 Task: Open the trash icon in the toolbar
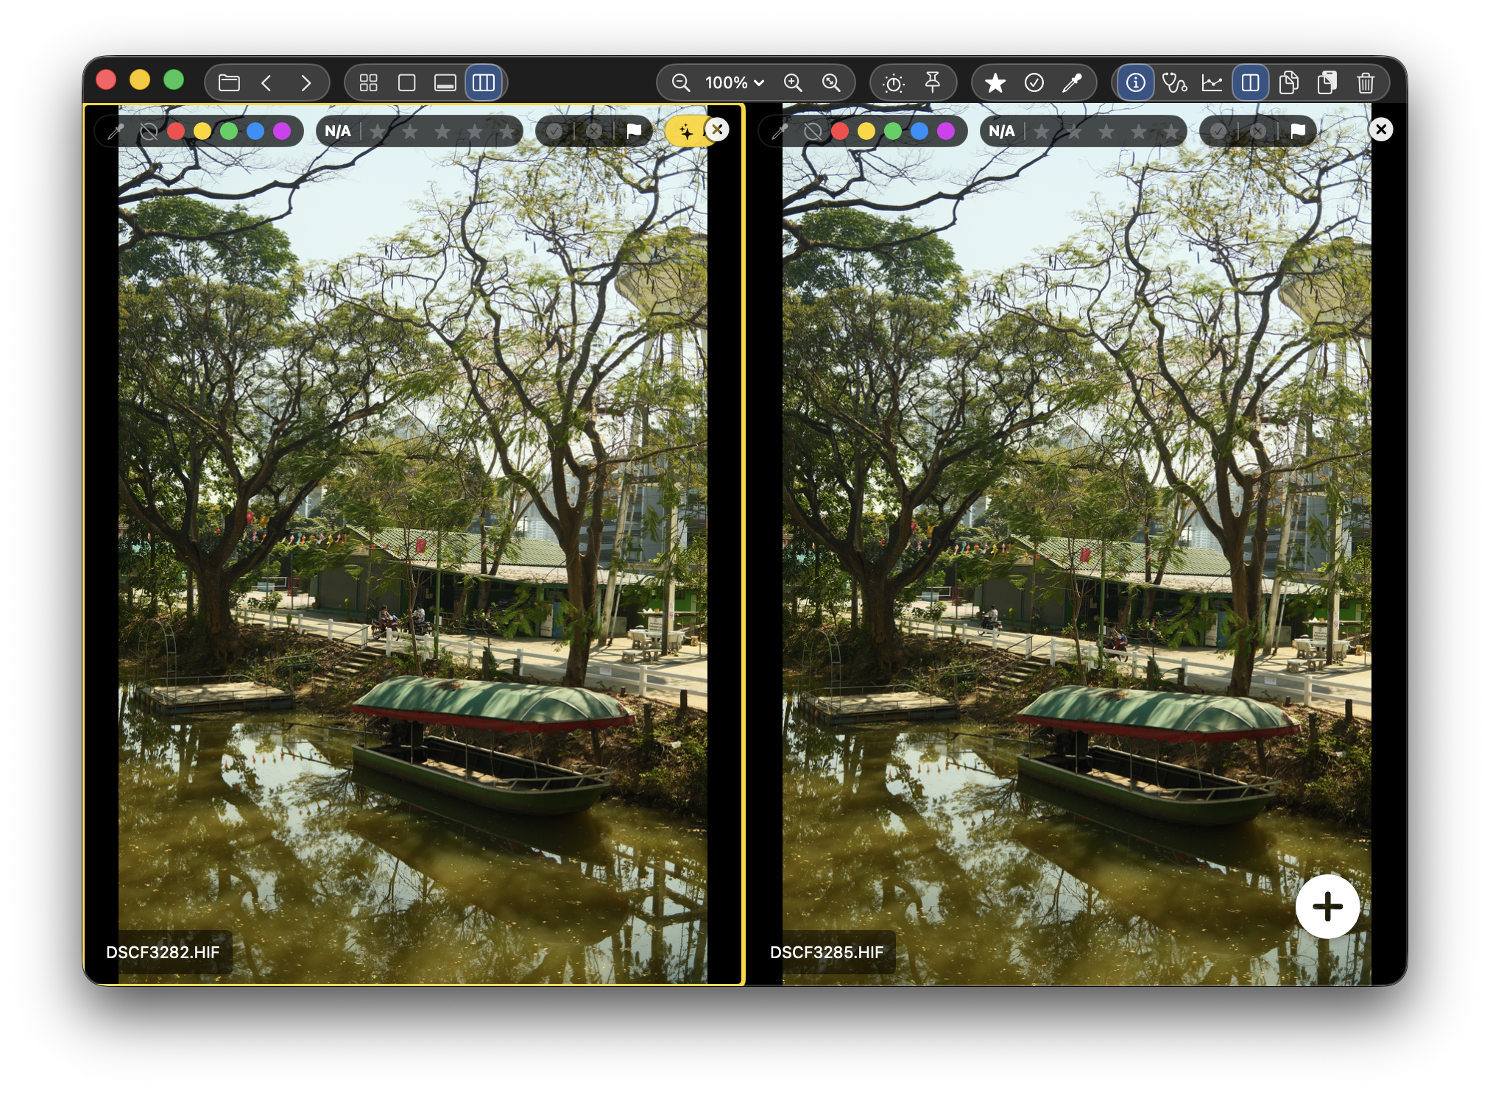(1366, 82)
